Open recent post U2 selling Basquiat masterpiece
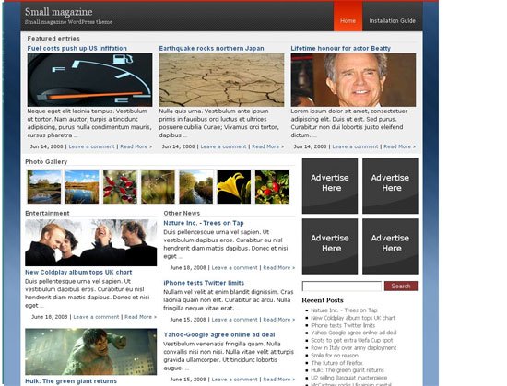Screen dimensions: 507x386 348,378
